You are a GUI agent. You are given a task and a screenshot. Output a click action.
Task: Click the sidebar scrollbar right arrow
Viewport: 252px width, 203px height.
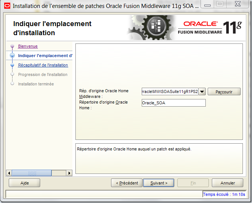point(69,173)
